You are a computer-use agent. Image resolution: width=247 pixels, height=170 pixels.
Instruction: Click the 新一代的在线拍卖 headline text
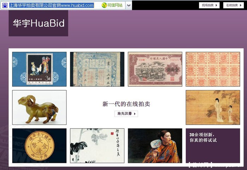pos(126,104)
